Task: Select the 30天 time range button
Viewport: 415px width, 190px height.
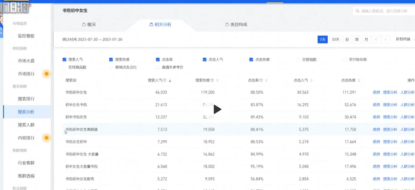Action: [x=335, y=39]
